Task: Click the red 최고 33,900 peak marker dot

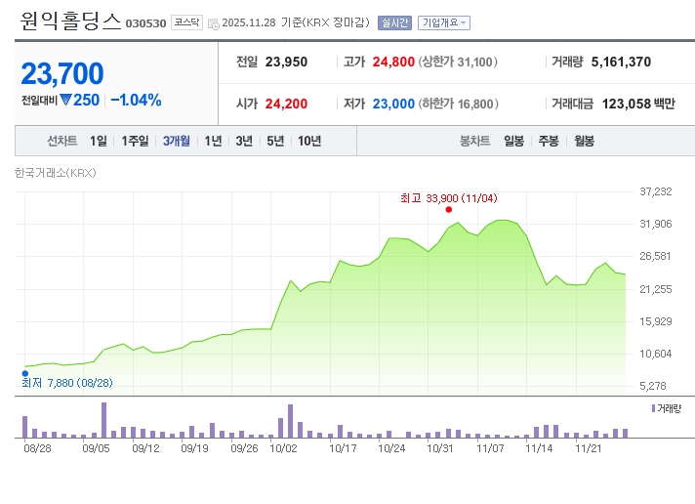Action: (449, 209)
